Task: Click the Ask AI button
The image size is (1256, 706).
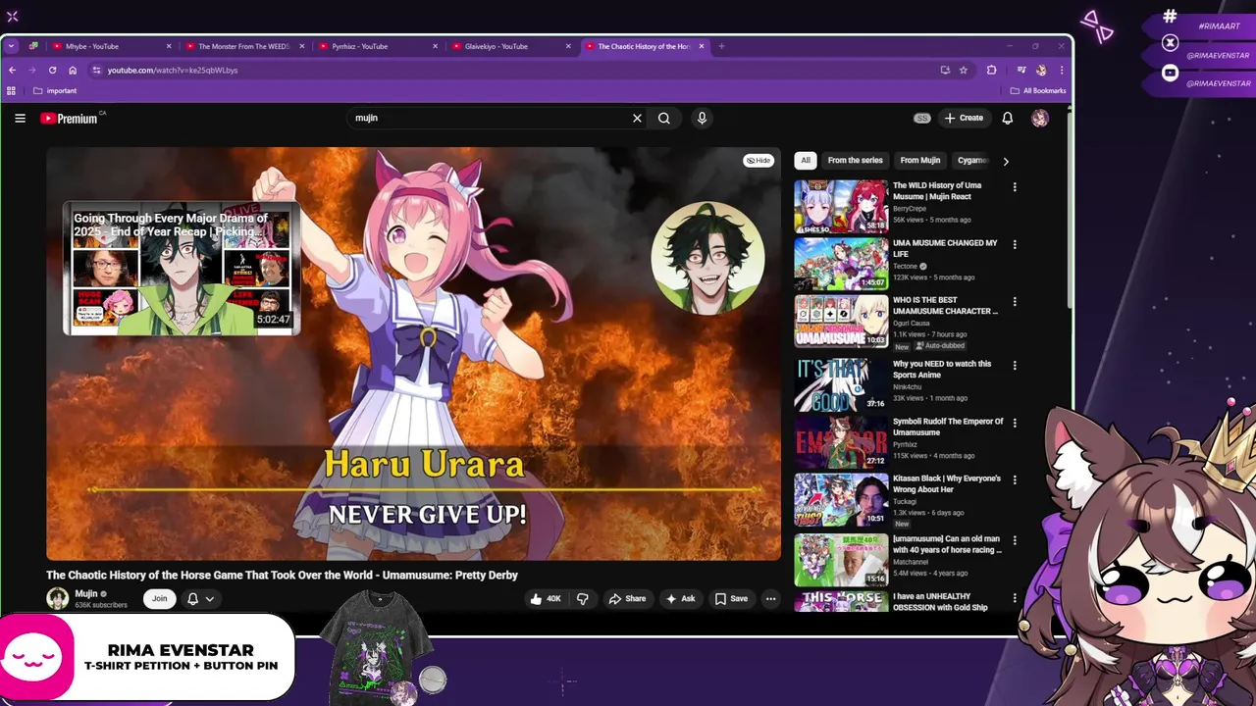Action: tap(680, 598)
